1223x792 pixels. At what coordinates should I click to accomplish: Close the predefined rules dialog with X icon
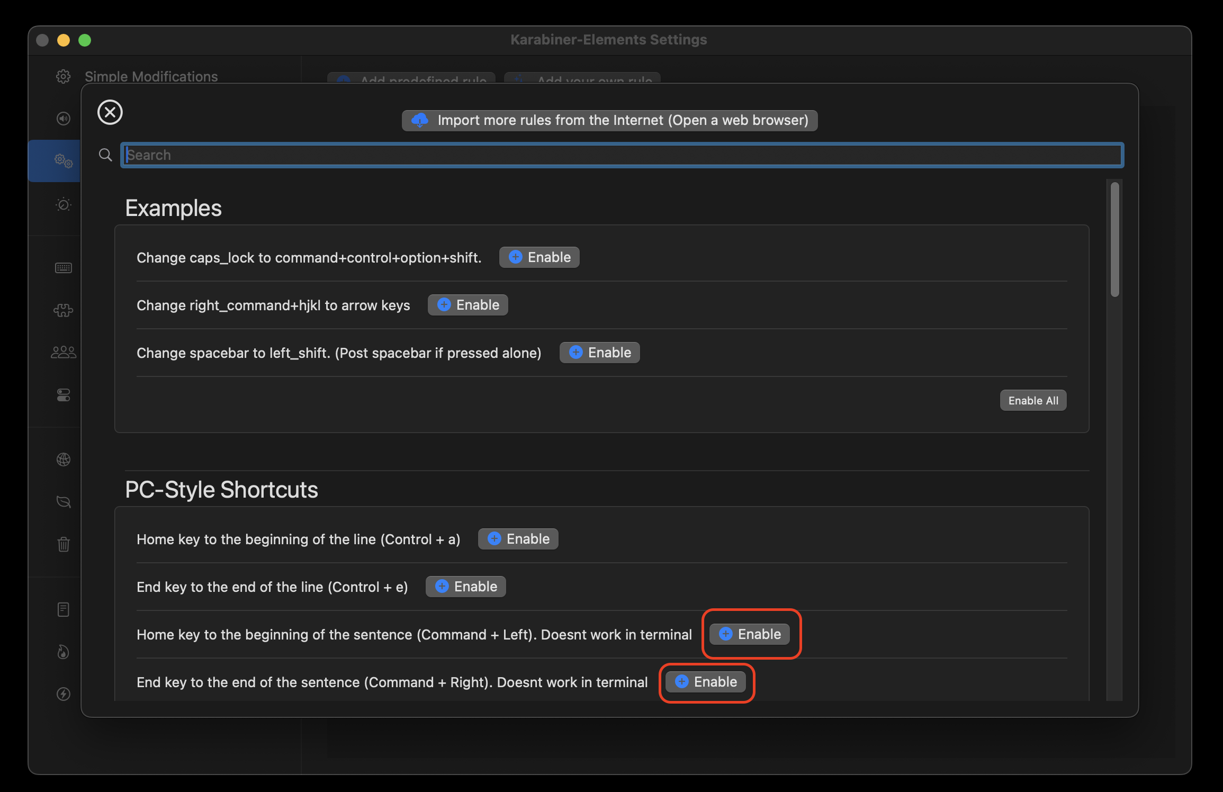coord(110,112)
